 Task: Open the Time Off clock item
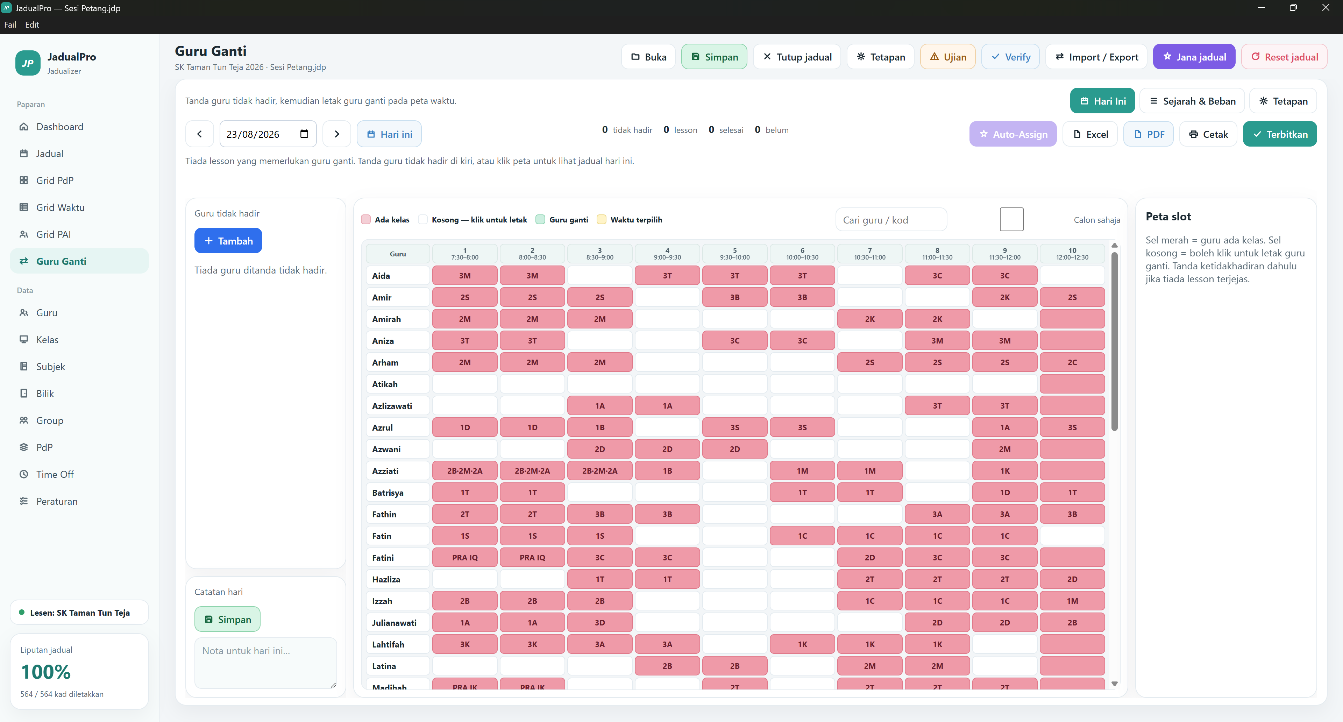tap(79, 474)
